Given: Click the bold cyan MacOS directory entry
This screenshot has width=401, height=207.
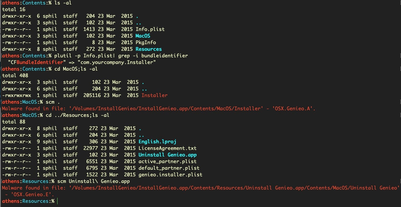Looking at the screenshot, I should pyautogui.click(x=143, y=36).
